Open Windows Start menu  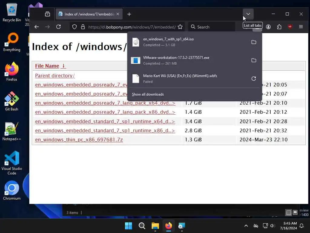coord(128,226)
